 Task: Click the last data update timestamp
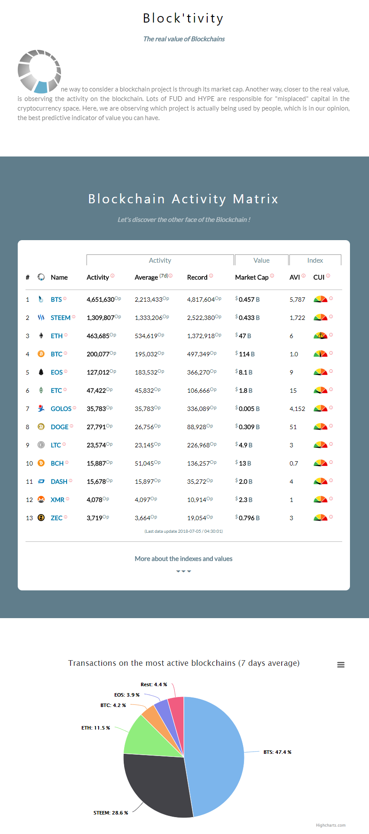[x=183, y=531]
